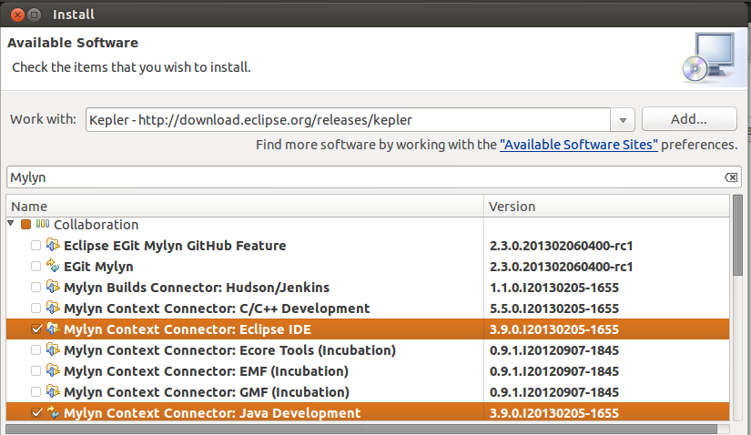Select Mylyn Context Connector: Eclipse IDE row
751x435 pixels.
pos(368,329)
